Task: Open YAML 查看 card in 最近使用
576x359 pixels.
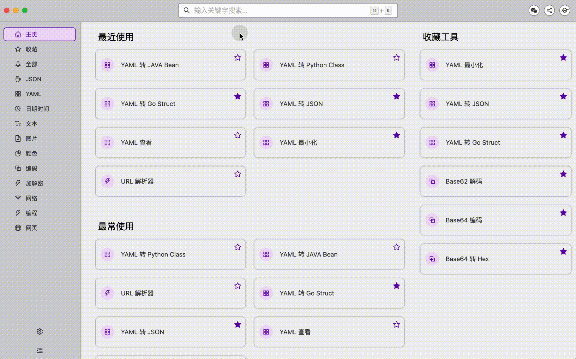Action: click(x=171, y=143)
